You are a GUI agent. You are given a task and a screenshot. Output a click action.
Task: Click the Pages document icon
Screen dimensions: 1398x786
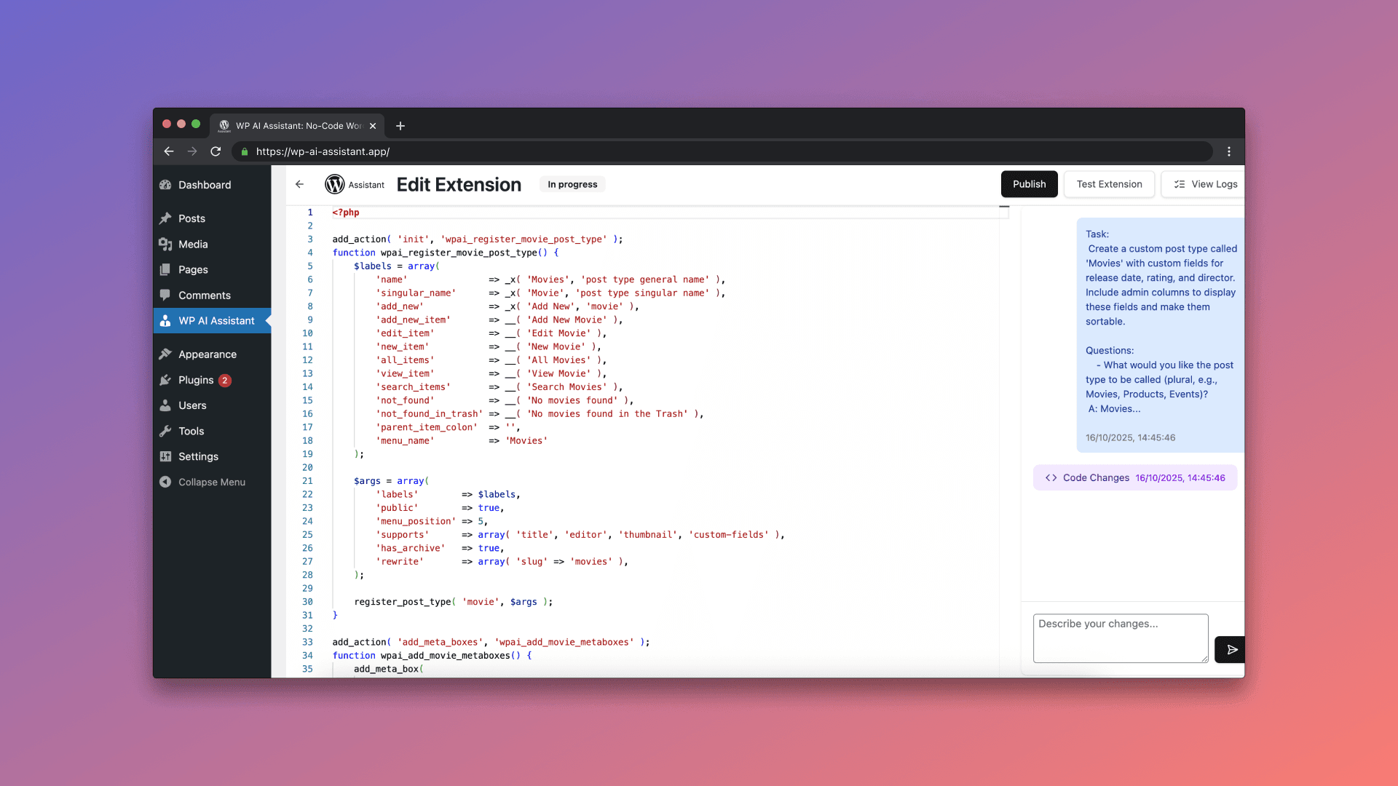pyautogui.click(x=166, y=270)
